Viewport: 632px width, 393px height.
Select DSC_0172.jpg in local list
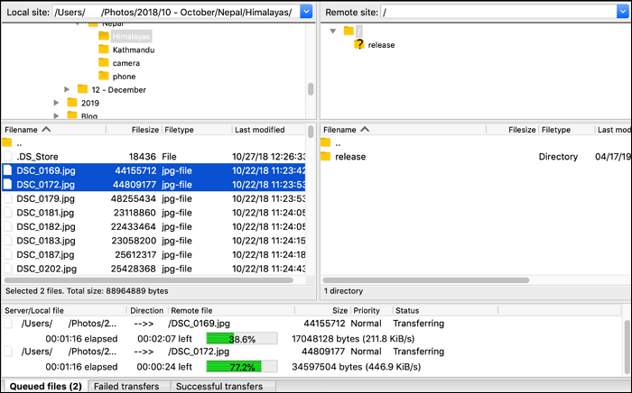(153, 185)
